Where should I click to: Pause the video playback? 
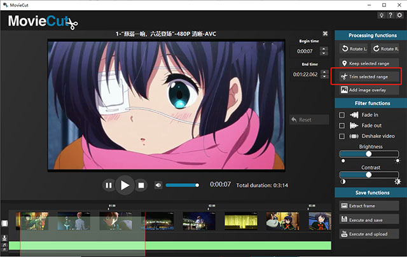(x=109, y=185)
